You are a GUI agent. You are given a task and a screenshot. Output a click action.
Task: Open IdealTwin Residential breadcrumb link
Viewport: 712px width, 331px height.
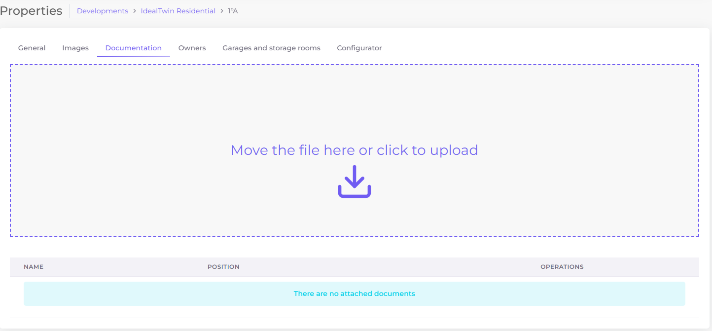178,11
